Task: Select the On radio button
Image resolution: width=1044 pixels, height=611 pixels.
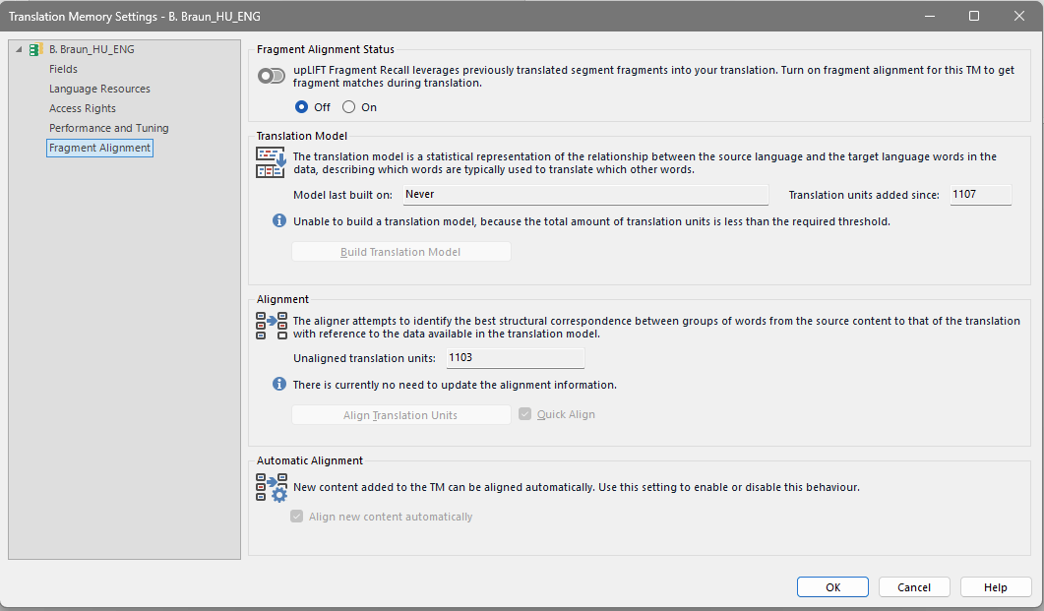Action: point(348,107)
